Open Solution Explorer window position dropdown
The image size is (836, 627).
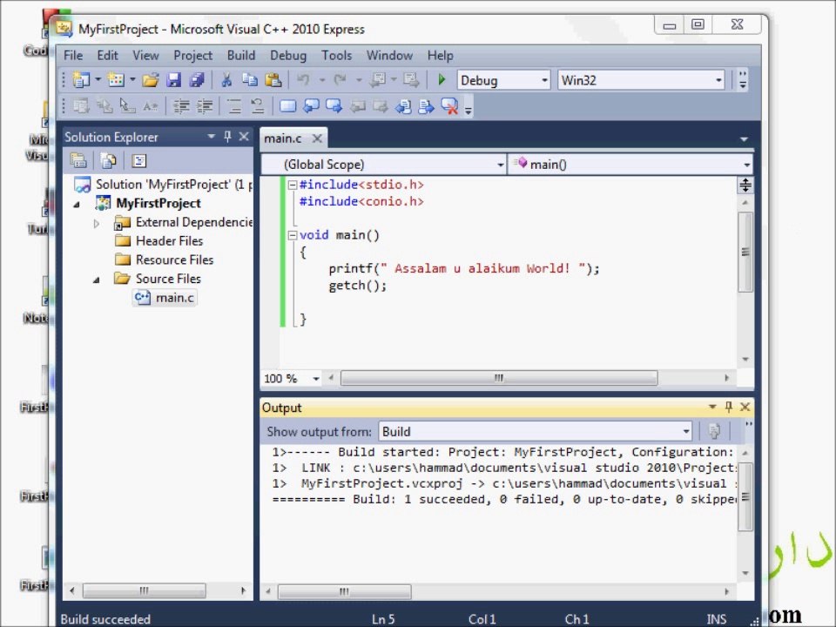[x=211, y=137]
